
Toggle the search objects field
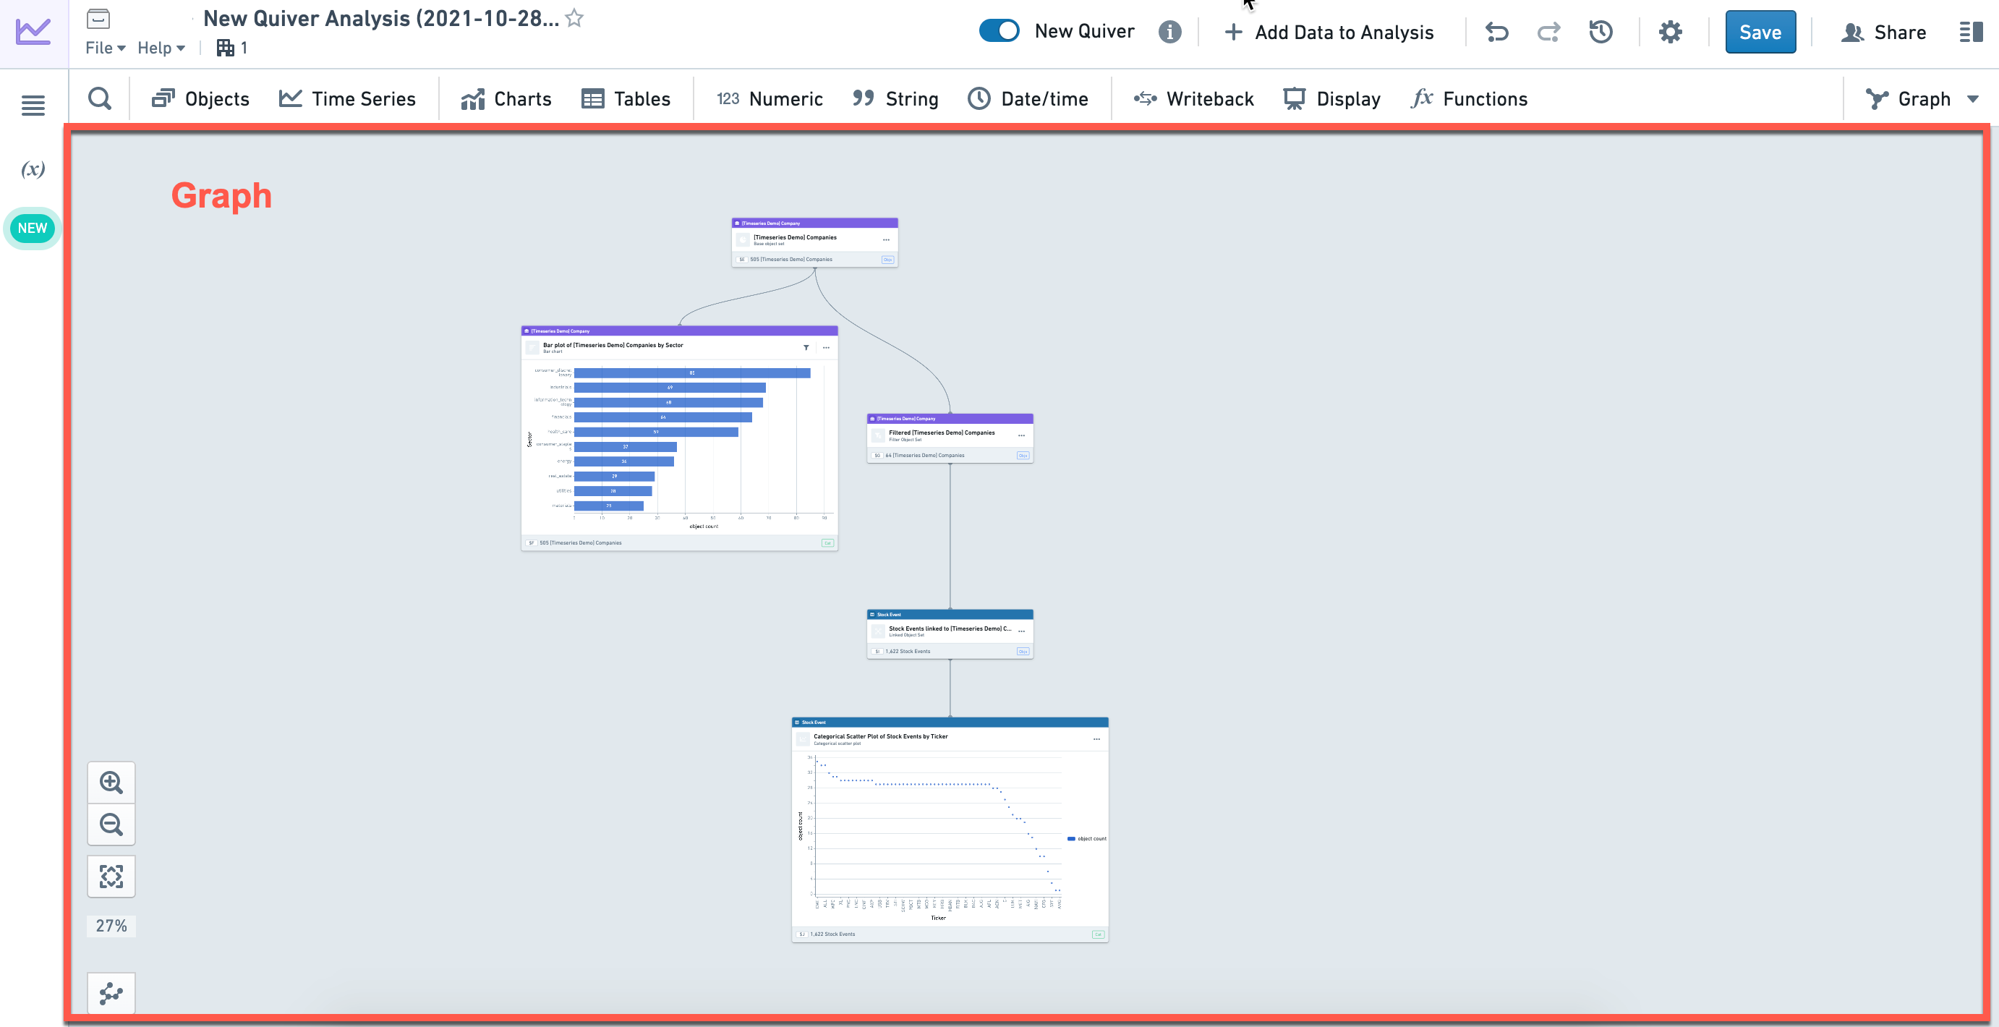point(100,98)
